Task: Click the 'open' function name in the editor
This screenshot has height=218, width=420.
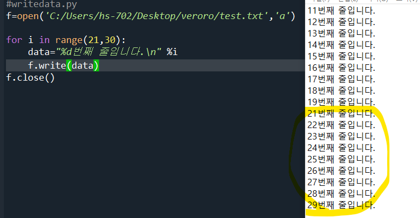Action: [28, 16]
